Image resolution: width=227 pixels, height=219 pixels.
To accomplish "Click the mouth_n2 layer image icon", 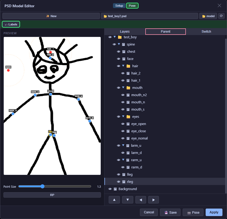I will coord(128,95).
